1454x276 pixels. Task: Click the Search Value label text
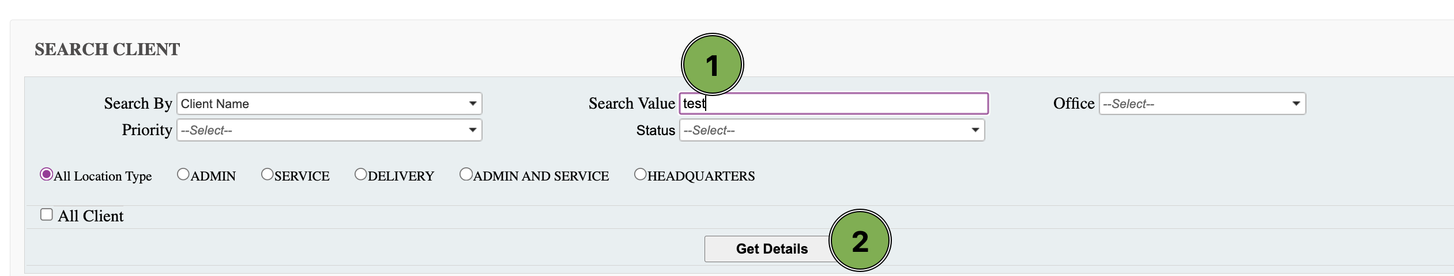pos(631,103)
